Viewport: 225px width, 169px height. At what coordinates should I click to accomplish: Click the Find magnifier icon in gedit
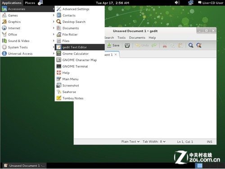tap(191, 45)
